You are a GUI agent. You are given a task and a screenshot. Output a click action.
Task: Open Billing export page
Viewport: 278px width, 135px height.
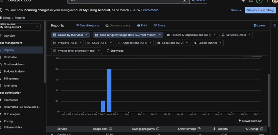coord(12,79)
